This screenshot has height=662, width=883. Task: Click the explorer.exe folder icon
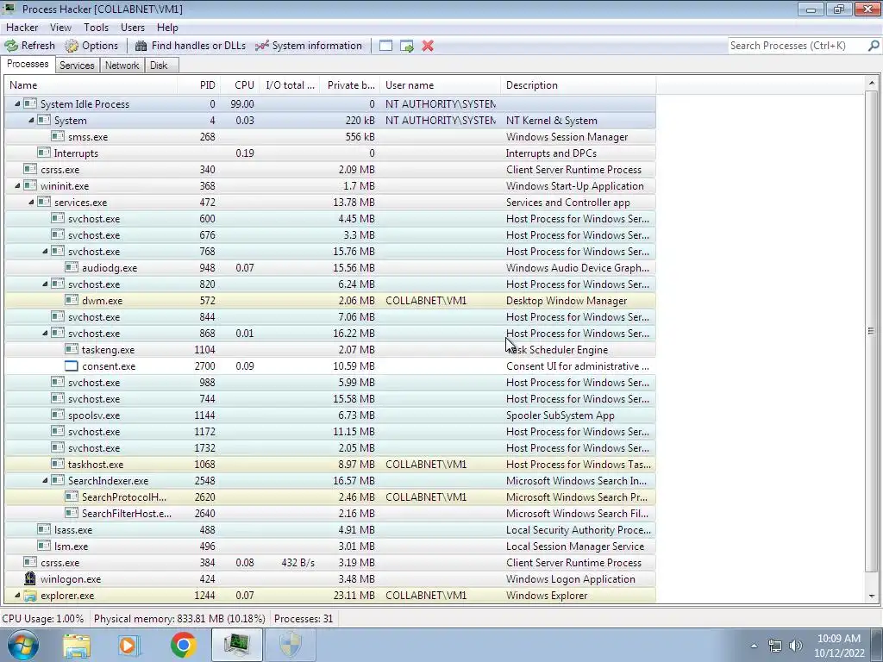pyautogui.click(x=30, y=595)
